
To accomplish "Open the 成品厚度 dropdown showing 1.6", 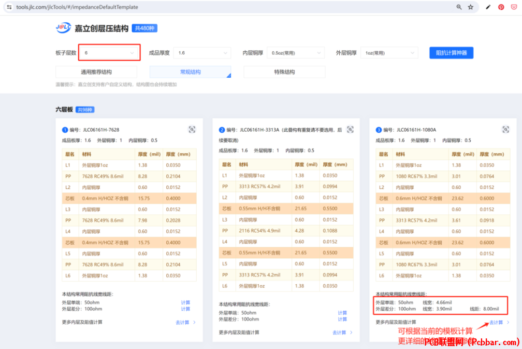I will point(202,53).
